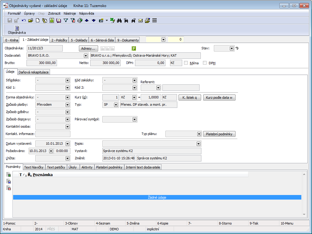312x234 pixels.
Task: Toggle the DPH checkbox
Action: click(x=205, y=63)
